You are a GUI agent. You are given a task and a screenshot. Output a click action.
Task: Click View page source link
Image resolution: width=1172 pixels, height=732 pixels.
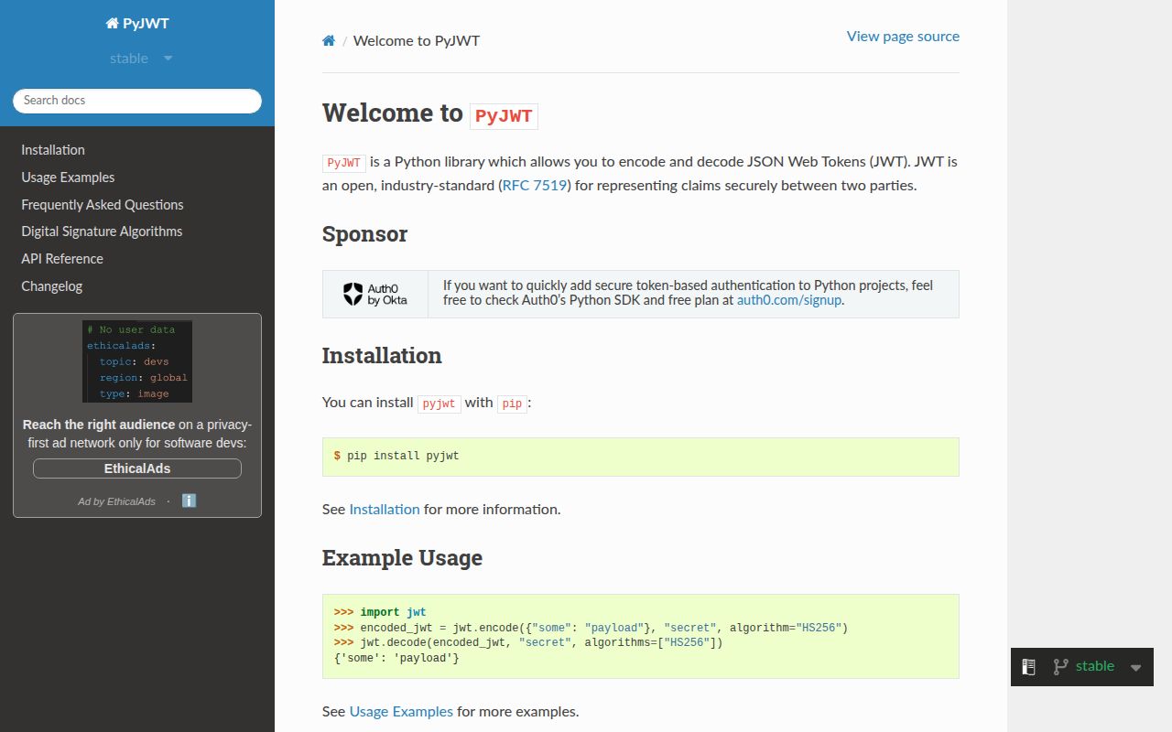(903, 37)
